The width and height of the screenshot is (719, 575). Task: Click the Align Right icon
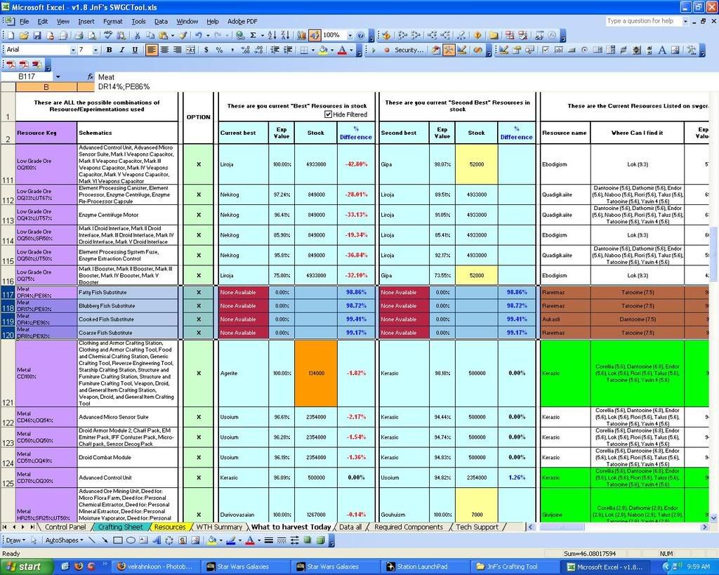click(177, 50)
